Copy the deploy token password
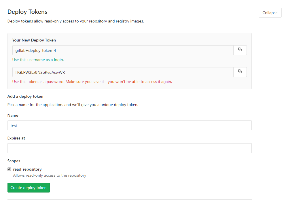This screenshot has width=286, height=200. [x=240, y=72]
